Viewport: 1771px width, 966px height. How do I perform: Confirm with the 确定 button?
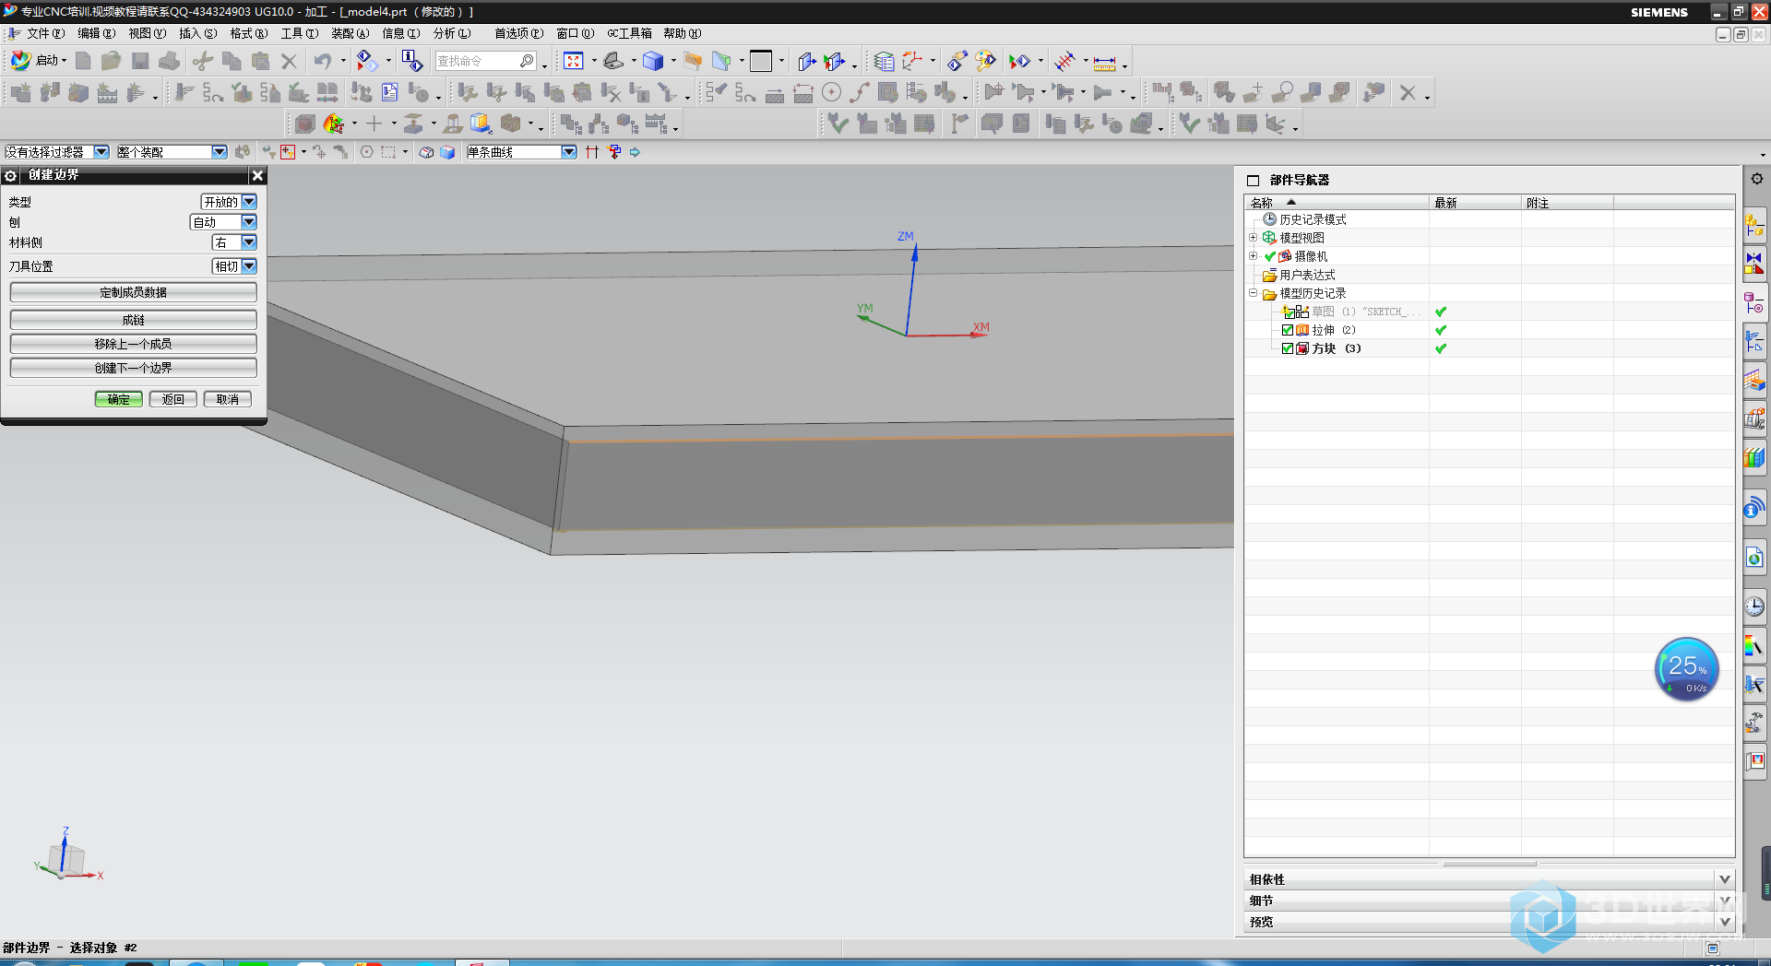click(x=118, y=399)
